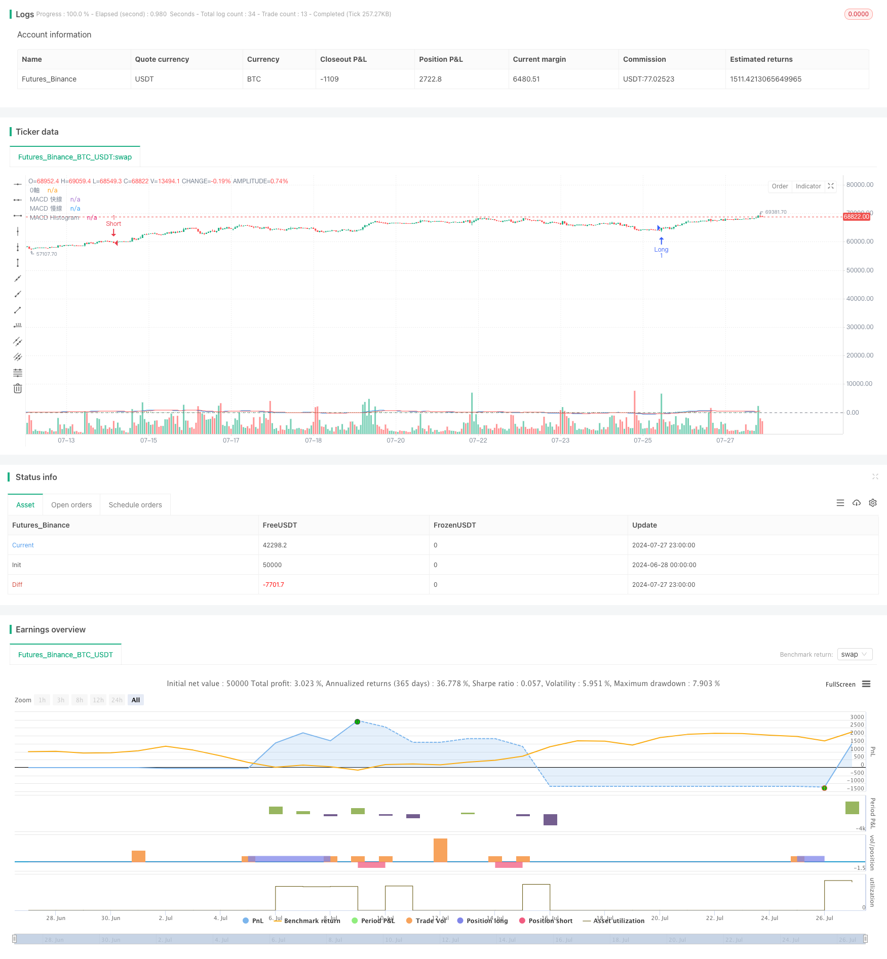Set zoom range to 1h

click(42, 700)
